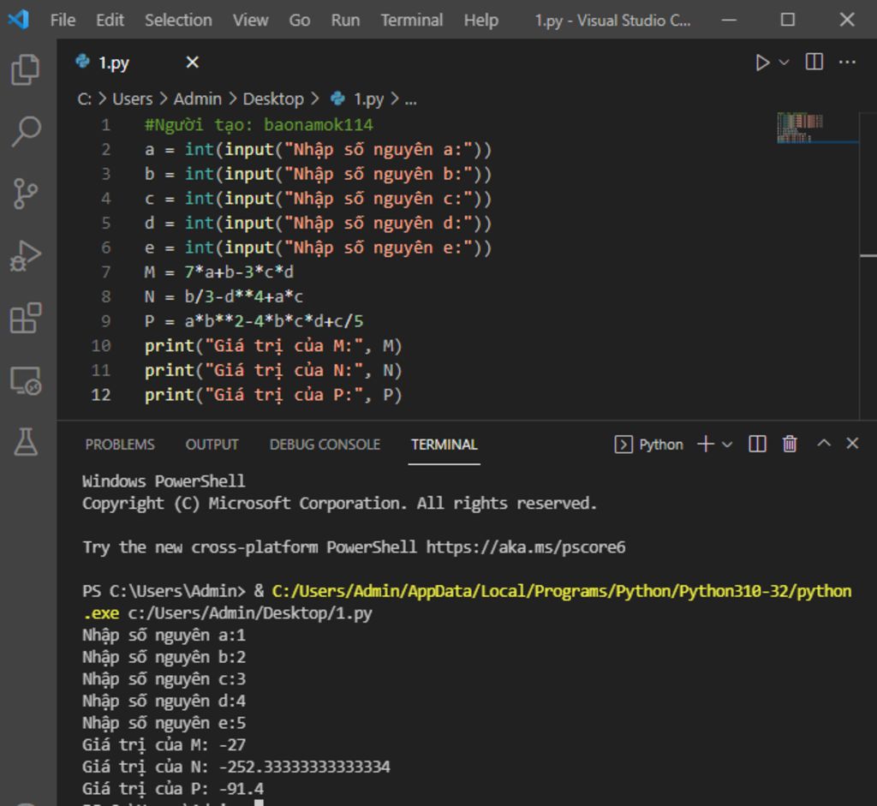Viewport: 877px width, 806px height.
Task: Click the Python terminal shell icon
Action: pos(623,444)
